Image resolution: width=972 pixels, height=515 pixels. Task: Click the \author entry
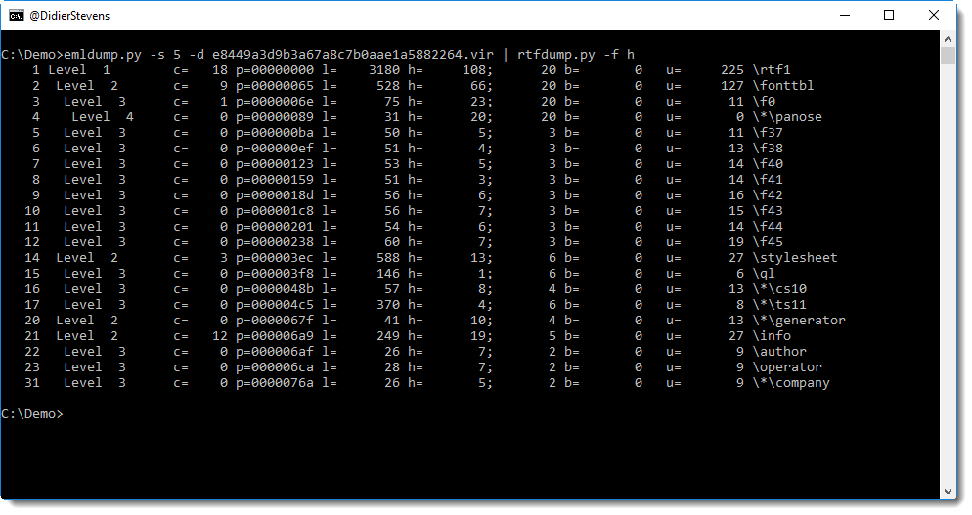click(x=779, y=352)
